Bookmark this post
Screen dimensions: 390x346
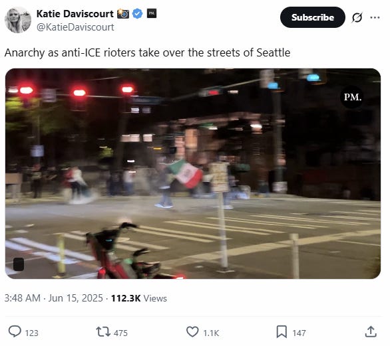tap(282, 331)
